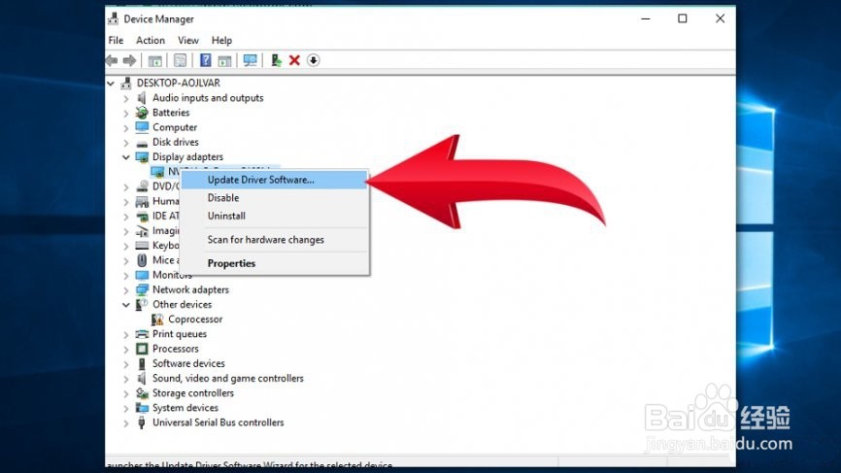Expand the Disk drives node
The image size is (841, 473).
coord(126,143)
